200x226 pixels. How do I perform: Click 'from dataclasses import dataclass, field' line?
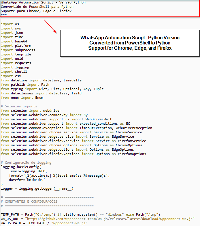click(x=41, y=93)
